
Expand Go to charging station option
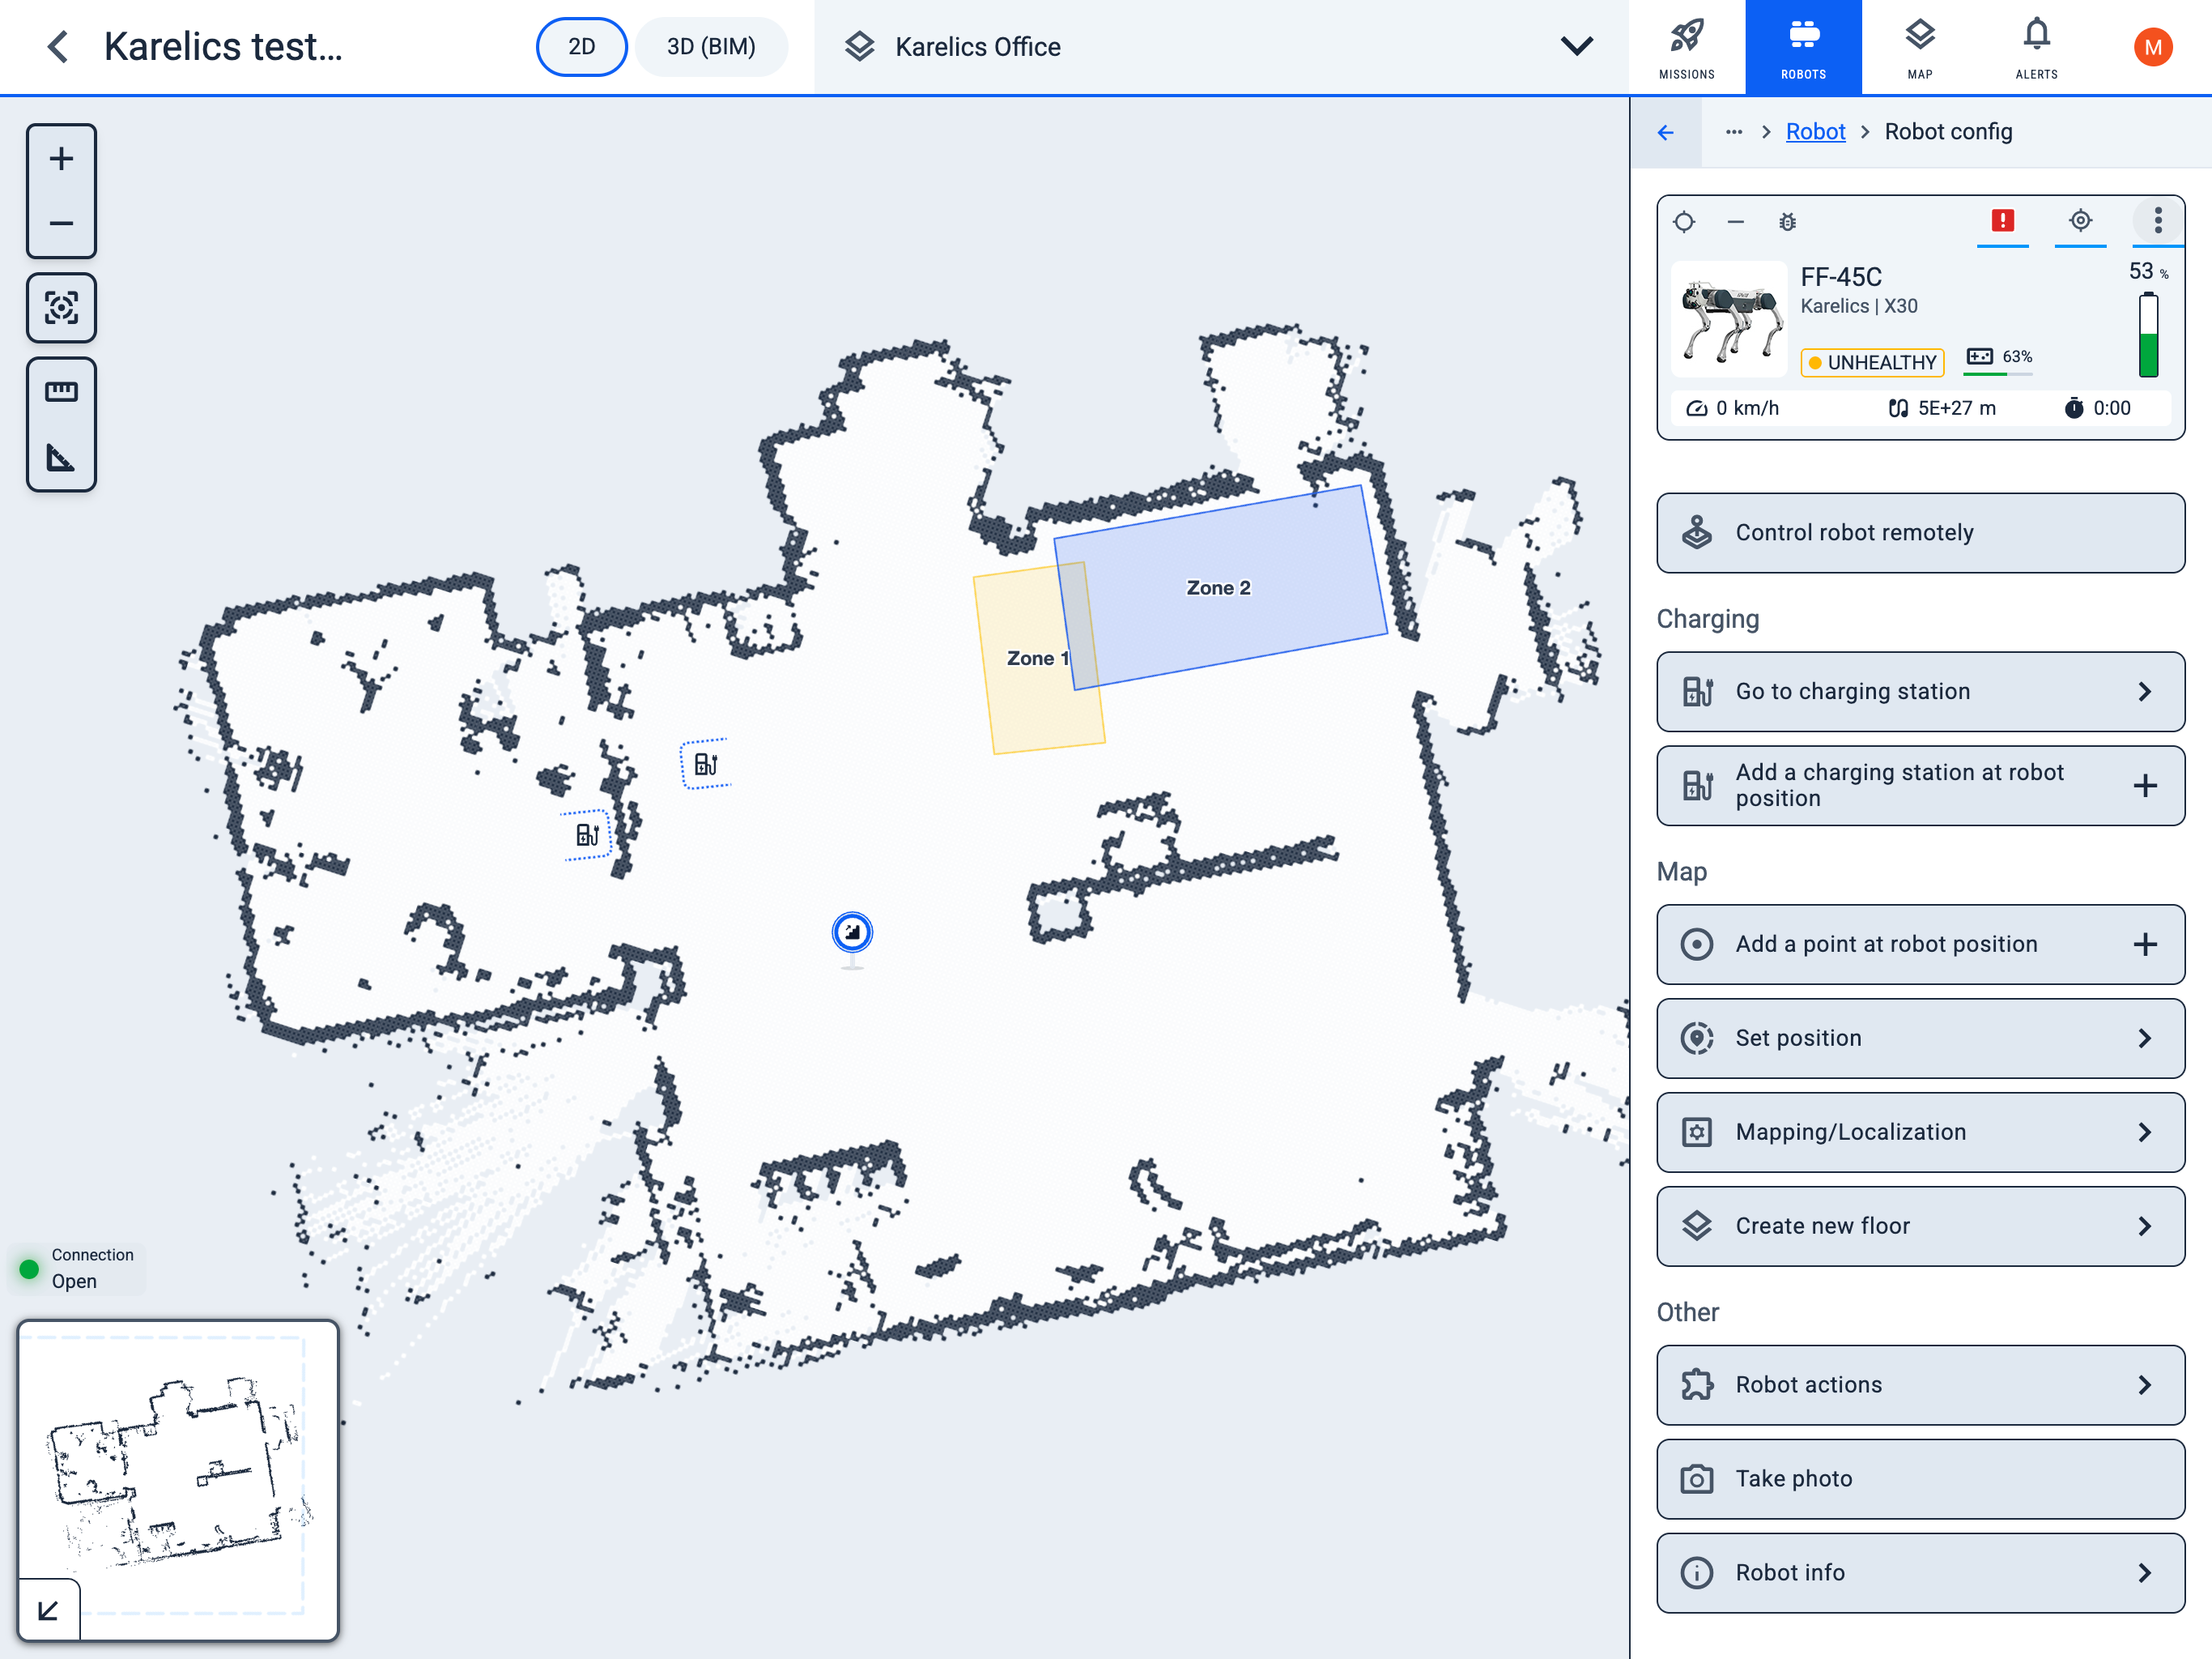click(1919, 692)
